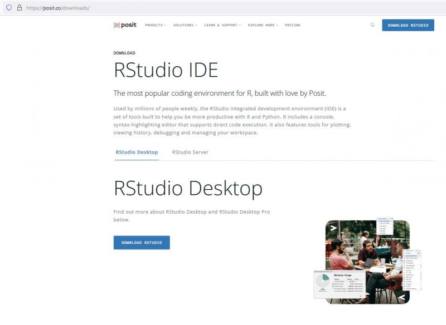The image size is (446, 325).
Task: Click the Download RStudio button in the header
Action: pyautogui.click(x=409, y=24)
